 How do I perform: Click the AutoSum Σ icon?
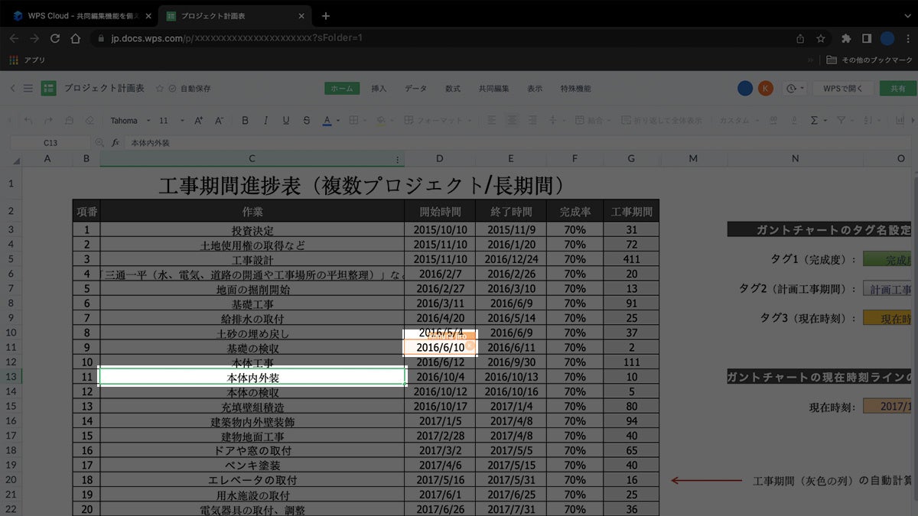click(814, 120)
